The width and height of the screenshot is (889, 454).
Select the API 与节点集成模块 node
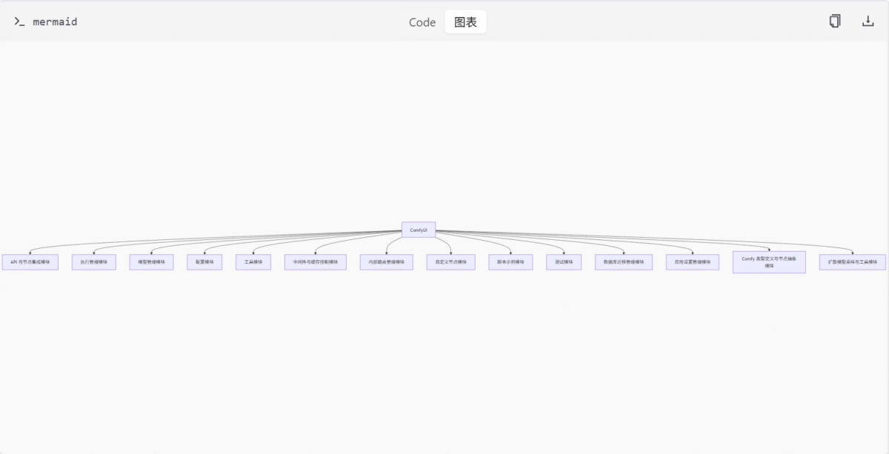pos(30,262)
